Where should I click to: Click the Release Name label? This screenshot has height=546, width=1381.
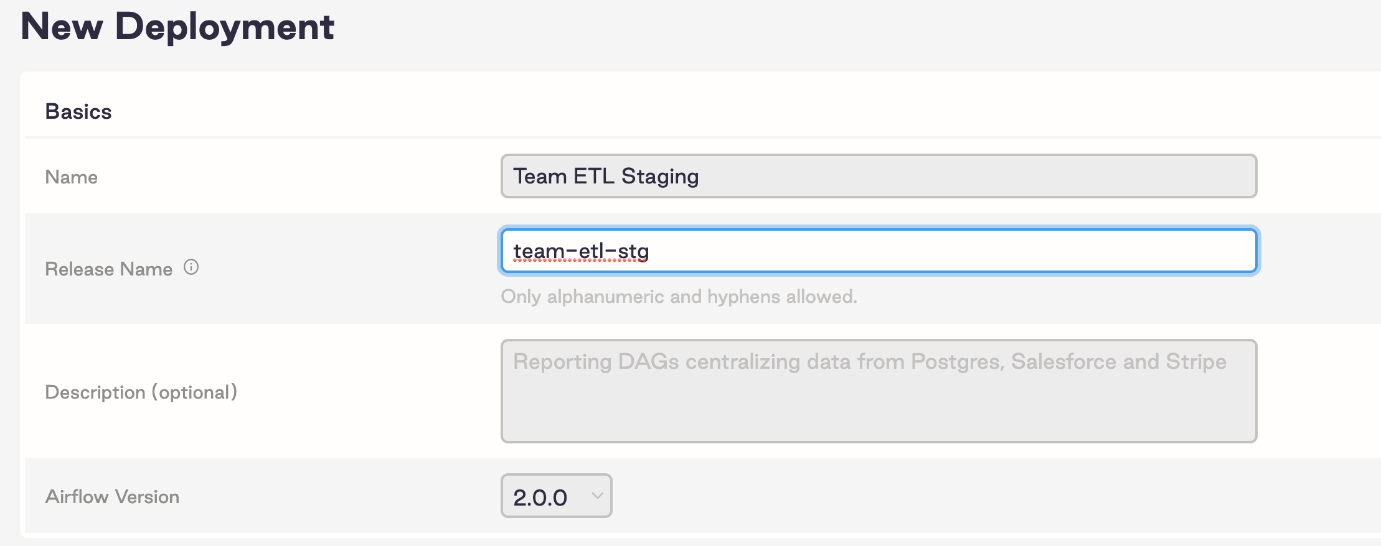pyautogui.click(x=109, y=269)
